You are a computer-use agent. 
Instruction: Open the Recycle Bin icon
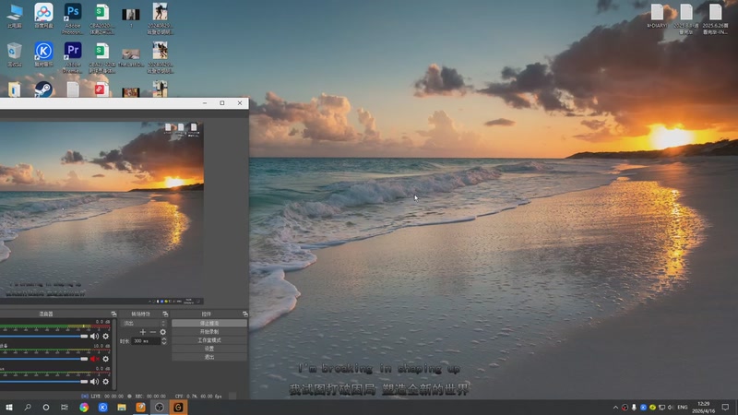15,51
